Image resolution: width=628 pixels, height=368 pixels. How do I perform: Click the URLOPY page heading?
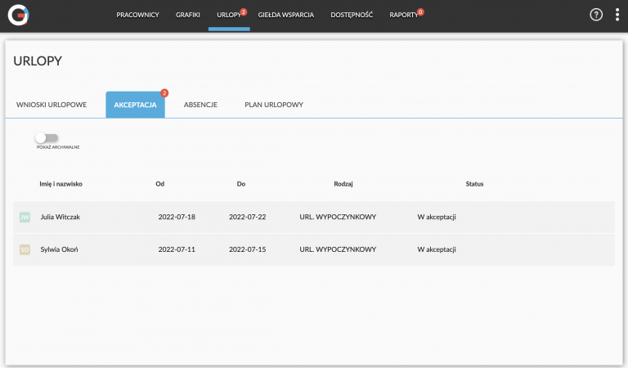(x=38, y=61)
